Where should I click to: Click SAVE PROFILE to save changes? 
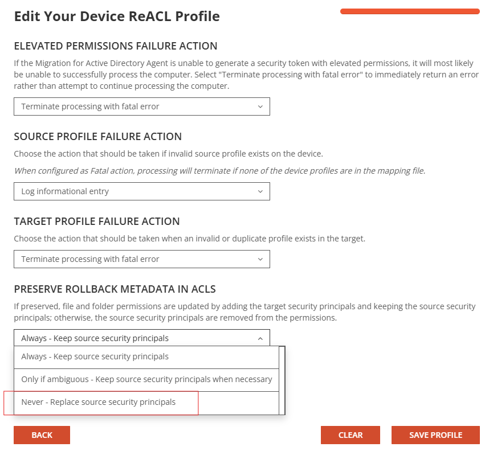pyautogui.click(x=435, y=434)
